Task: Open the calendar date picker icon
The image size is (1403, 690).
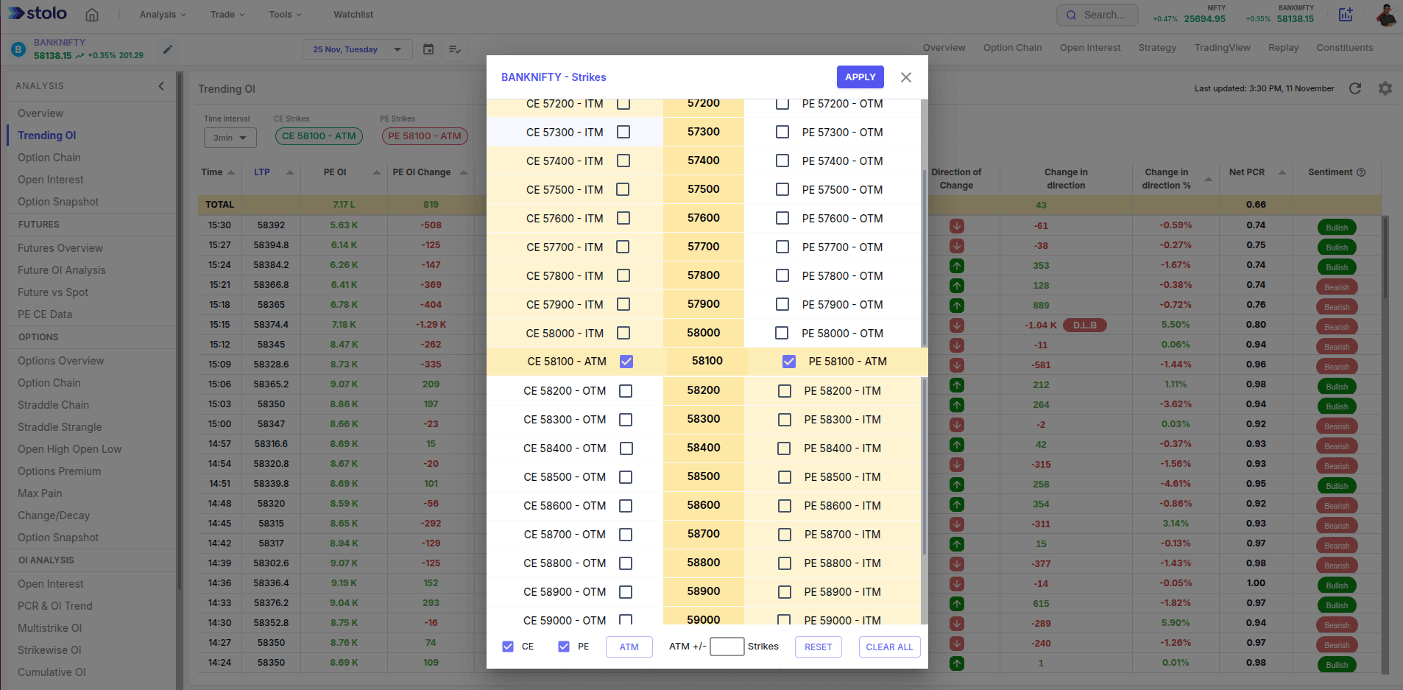Action: tap(428, 49)
